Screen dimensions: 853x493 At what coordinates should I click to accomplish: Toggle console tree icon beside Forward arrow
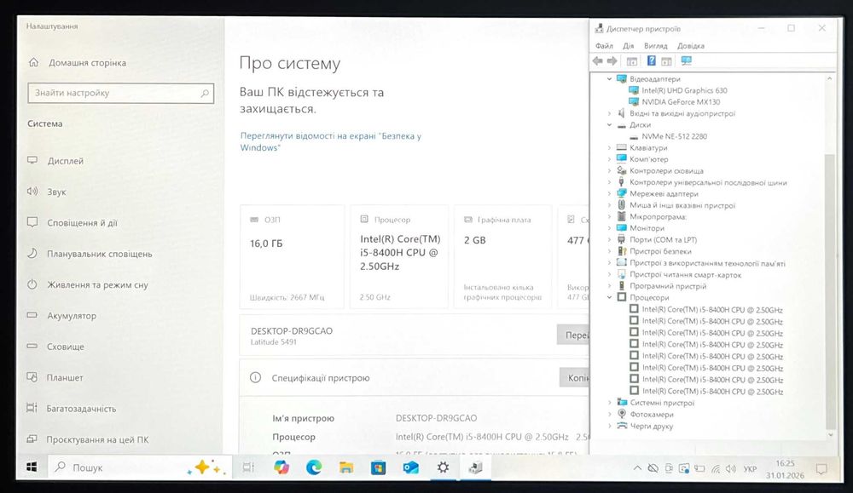[x=631, y=61]
